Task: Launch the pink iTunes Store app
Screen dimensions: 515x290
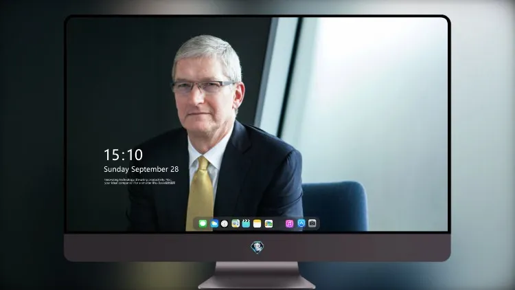Action: (x=289, y=223)
